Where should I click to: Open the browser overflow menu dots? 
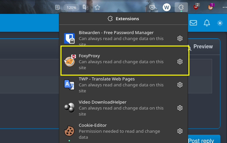[225, 7]
